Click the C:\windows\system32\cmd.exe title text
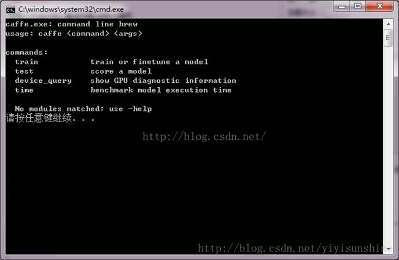This screenshot has width=399, height=260. click(71, 9)
